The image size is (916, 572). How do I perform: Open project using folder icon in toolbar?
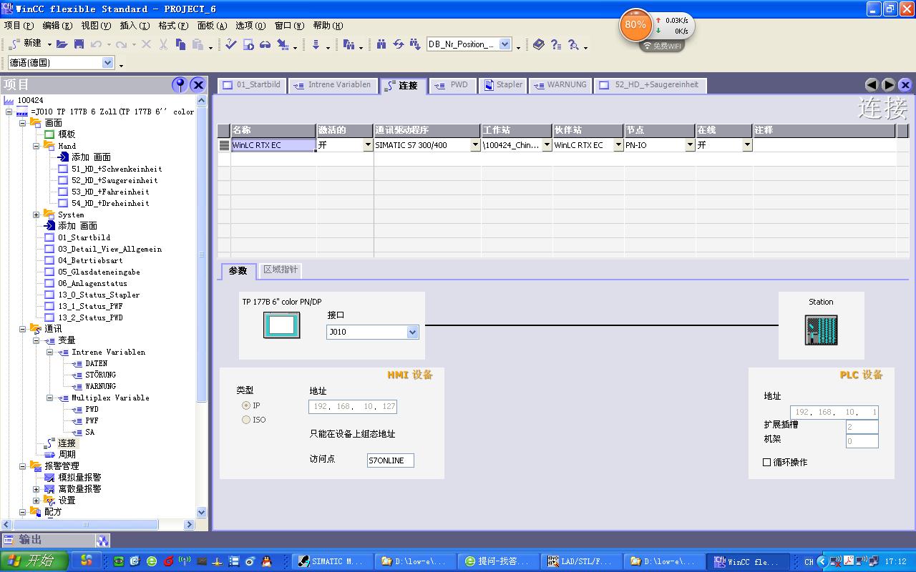62,44
